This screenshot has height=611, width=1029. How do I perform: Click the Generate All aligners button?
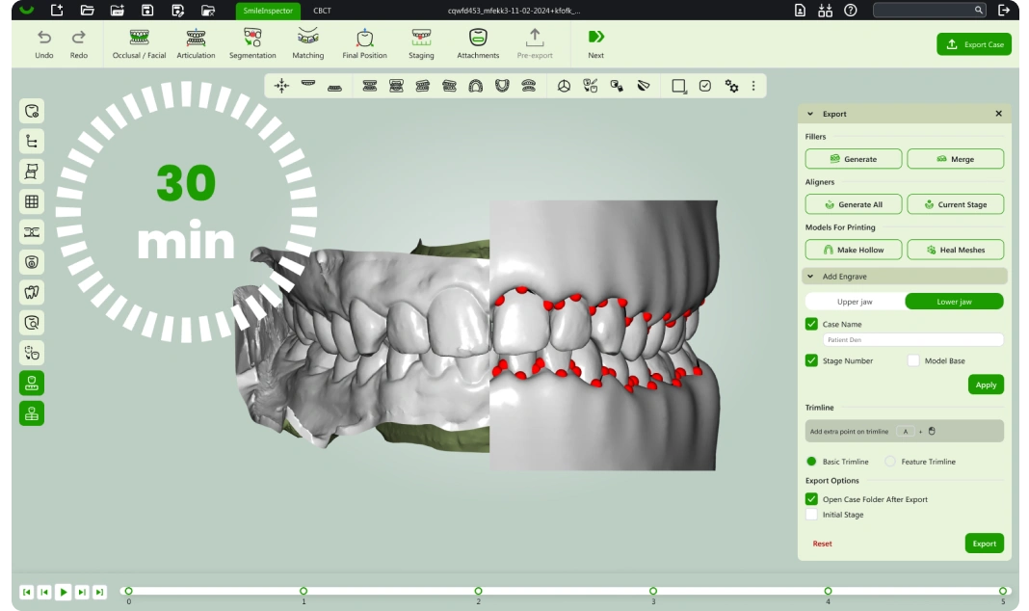[x=854, y=204]
